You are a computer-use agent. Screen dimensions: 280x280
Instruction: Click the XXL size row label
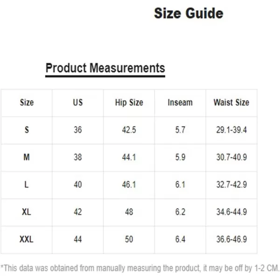pyautogui.click(x=27, y=239)
